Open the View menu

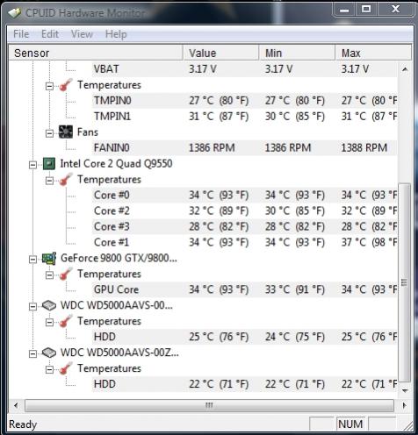coord(82,34)
